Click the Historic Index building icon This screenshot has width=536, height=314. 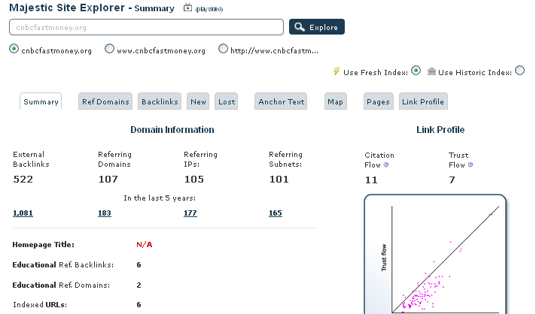coord(431,71)
